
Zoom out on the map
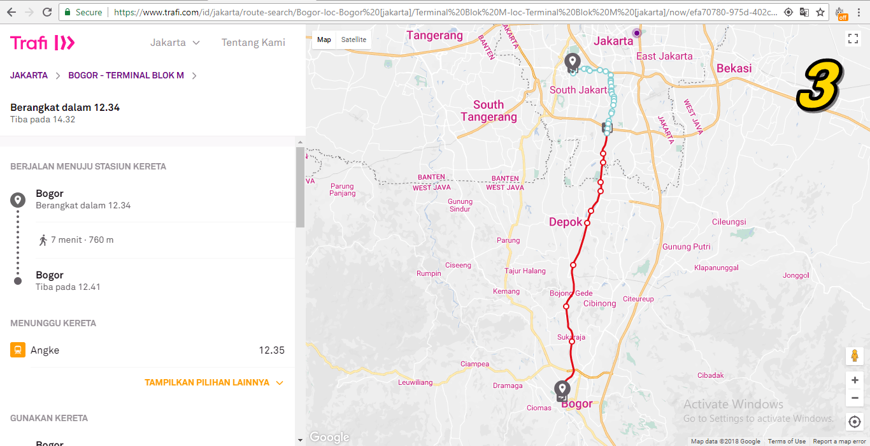tap(854, 398)
